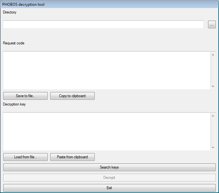
Task: Save the request code to file
Action: (x=25, y=96)
